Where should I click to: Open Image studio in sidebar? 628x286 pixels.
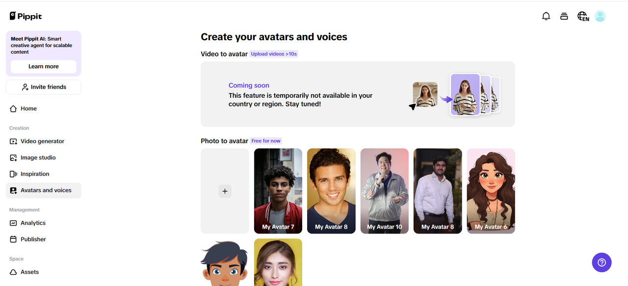pos(43,157)
